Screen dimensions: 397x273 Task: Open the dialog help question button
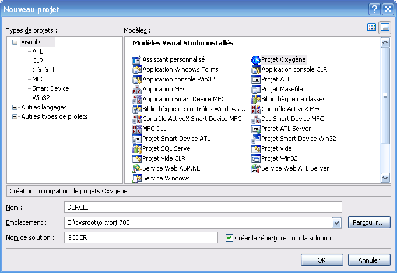[374, 9]
